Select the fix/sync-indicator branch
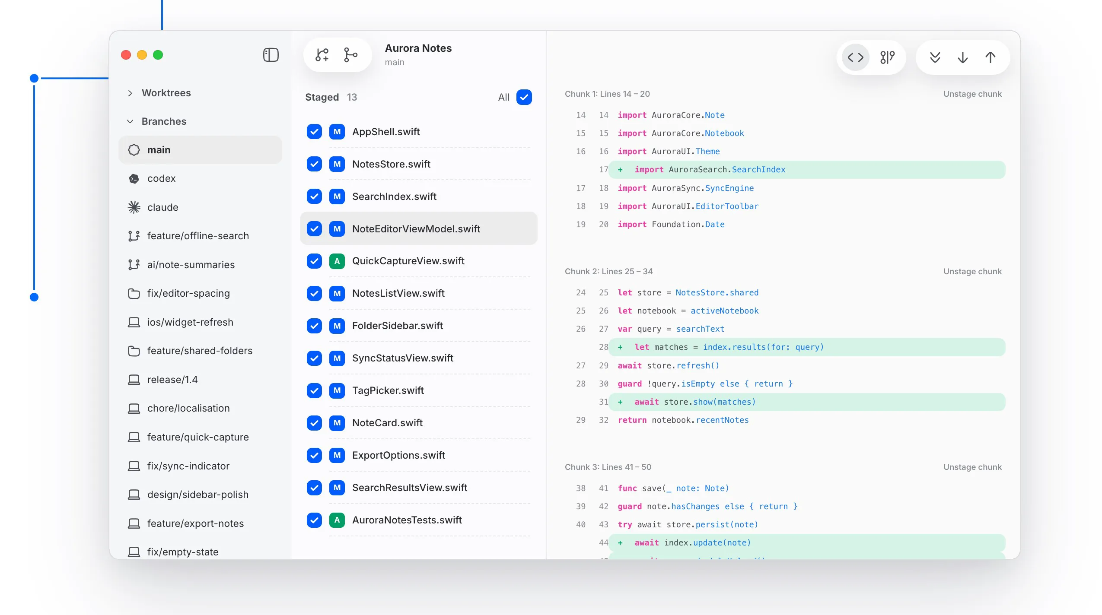1102x615 pixels. 200,466
